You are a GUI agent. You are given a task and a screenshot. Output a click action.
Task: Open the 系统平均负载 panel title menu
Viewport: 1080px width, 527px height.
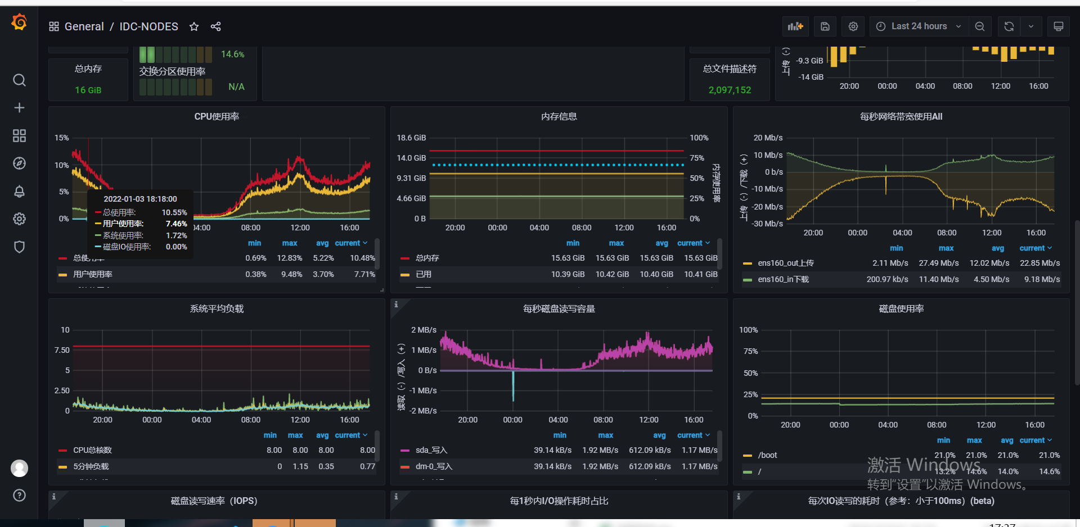click(x=217, y=309)
